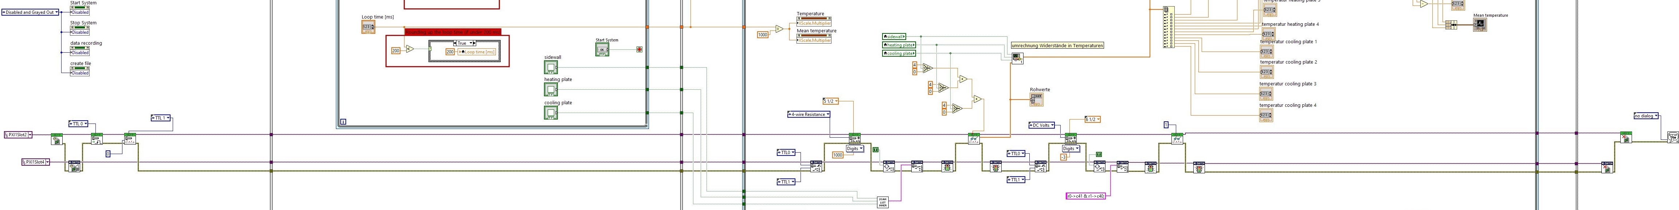This screenshot has width=1679, height=210.
Task: Select the heating plate Boolean control terminal
Action: (551, 90)
